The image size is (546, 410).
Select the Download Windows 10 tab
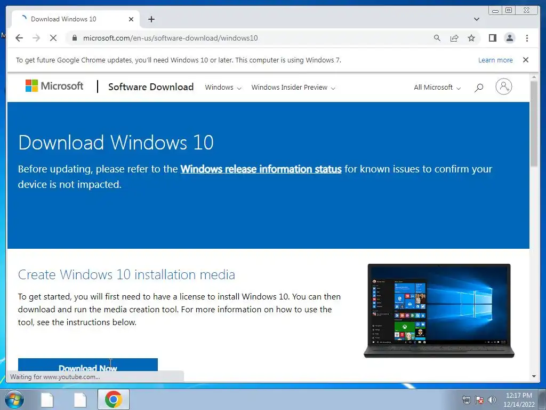pos(76,19)
